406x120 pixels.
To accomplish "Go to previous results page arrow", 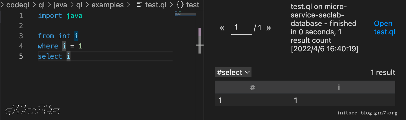I will (x=222, y=28).
